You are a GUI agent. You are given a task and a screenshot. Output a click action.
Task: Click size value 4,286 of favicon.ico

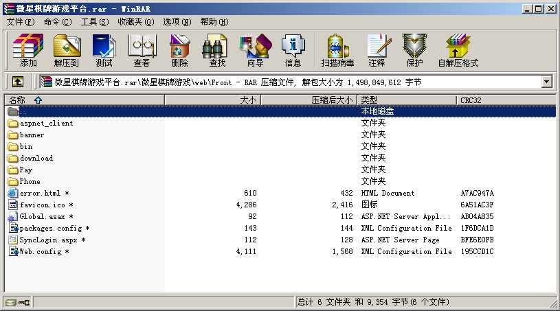point(247,205)
